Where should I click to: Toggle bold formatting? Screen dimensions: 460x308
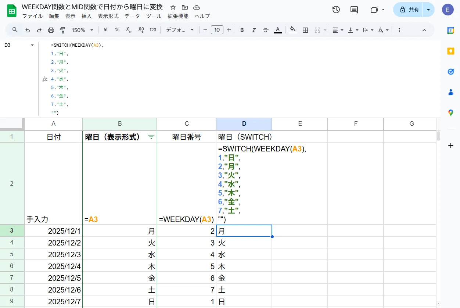point(242,30)
